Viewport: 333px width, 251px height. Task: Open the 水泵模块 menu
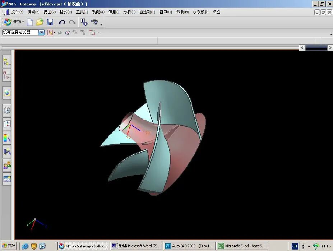point(200,12)
